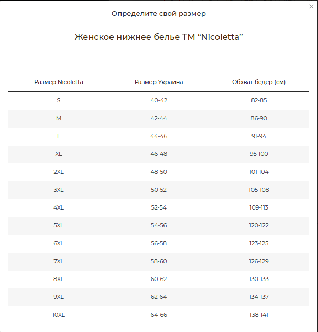Click the 5XL size row label
The image size is (318, 332).
[59, 225]
